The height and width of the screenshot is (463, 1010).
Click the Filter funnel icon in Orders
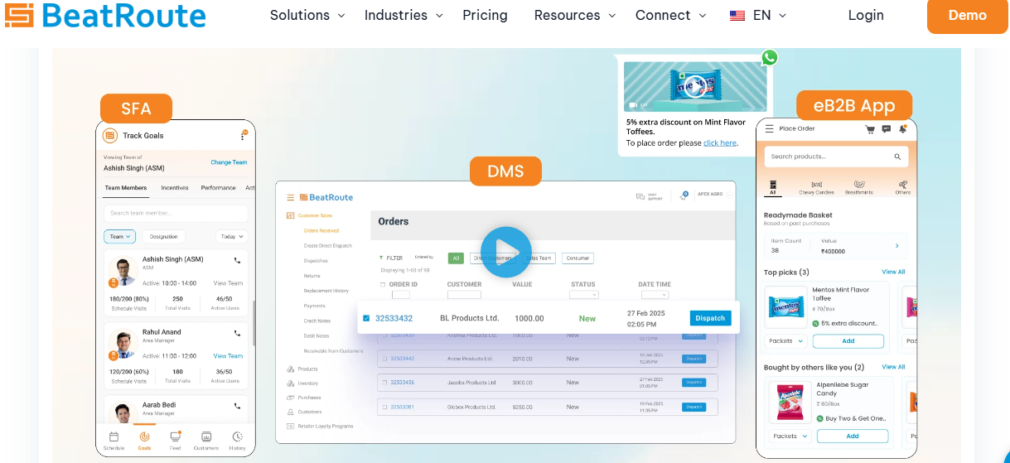(381, 258)
